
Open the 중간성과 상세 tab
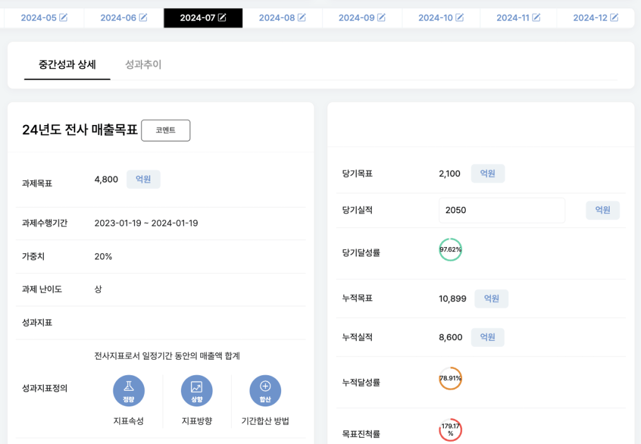click(67, 64)
